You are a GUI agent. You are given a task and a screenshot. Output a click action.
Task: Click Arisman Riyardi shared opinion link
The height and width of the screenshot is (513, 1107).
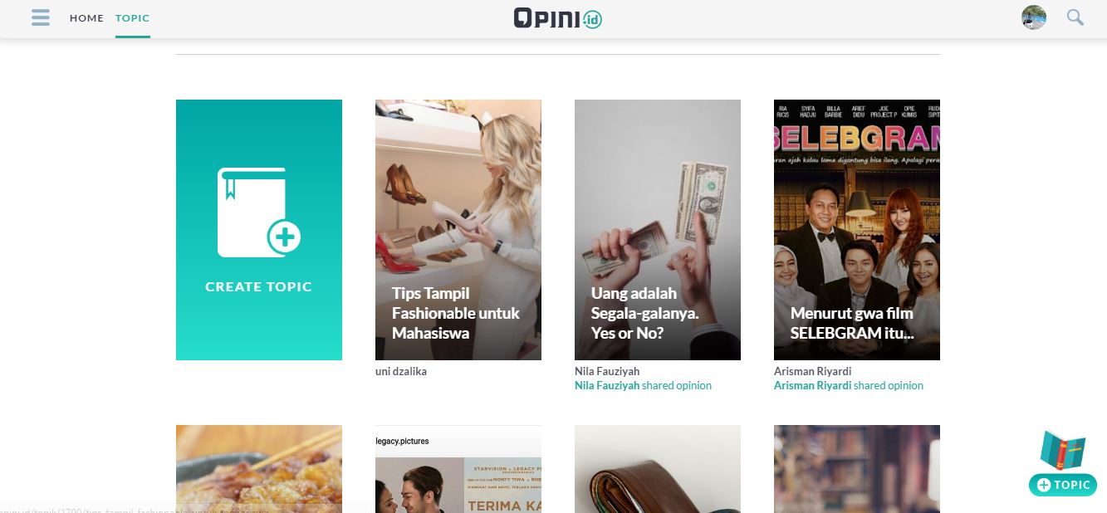[x=849, y=385]
